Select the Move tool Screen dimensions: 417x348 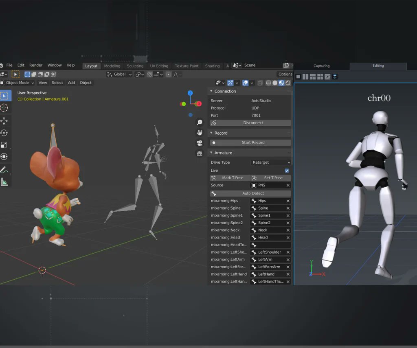[x=4, y=121]
